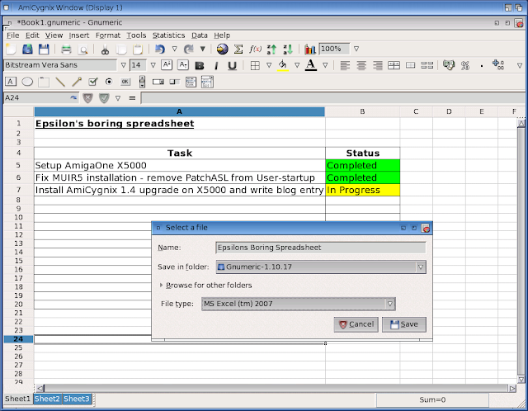Toggle Bold formatting
The height and width of the screenshot is (411, 528).
[x=200, y=65]
